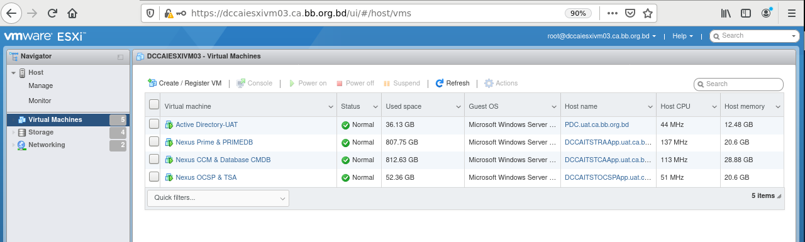Open the Host CPU column menu arrow

[714, 107]
